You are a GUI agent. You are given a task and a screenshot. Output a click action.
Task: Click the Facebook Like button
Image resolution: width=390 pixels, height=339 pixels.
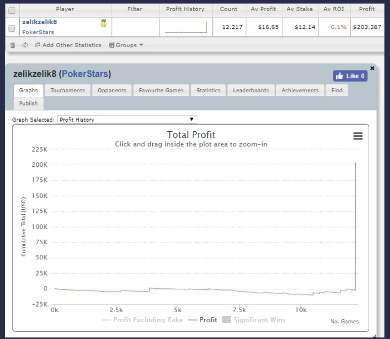coord(350,76)
